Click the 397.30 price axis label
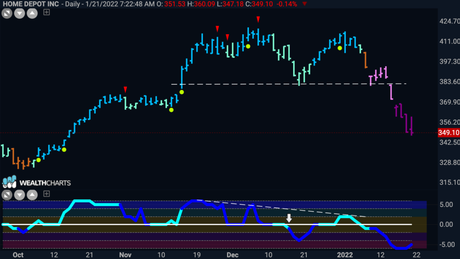 pos(449,61)
